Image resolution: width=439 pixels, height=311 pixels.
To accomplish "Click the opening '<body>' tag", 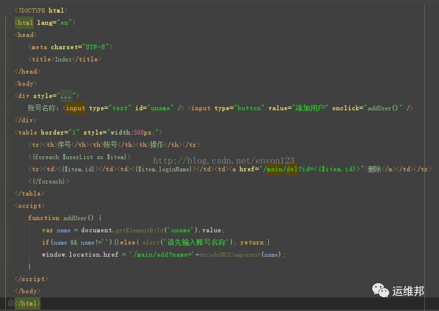I will click(26, 84).
